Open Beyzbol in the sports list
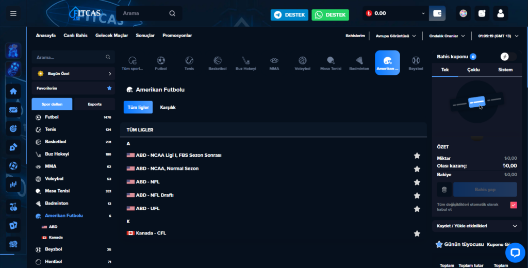The width and height of the screenshot is (528, 268). (73, 249)
